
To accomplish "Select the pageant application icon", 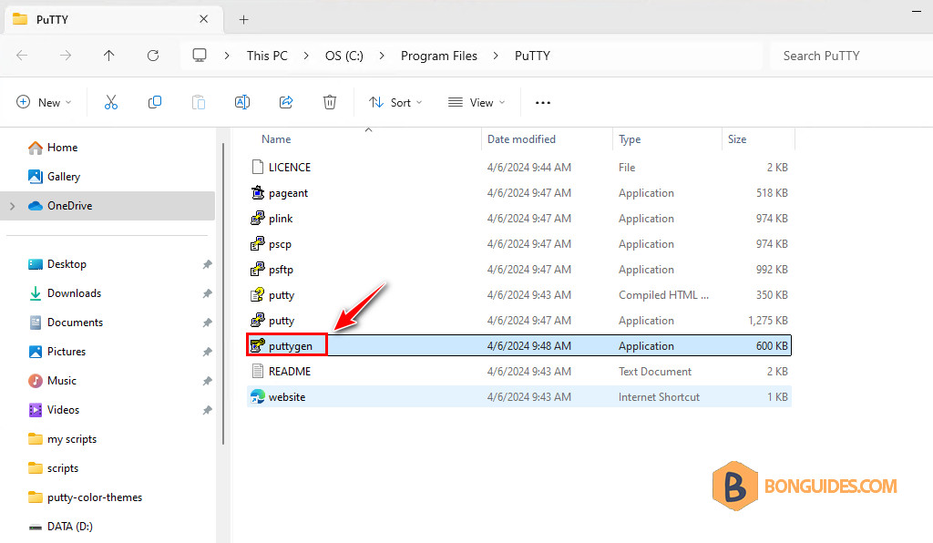I will [257, 193].
